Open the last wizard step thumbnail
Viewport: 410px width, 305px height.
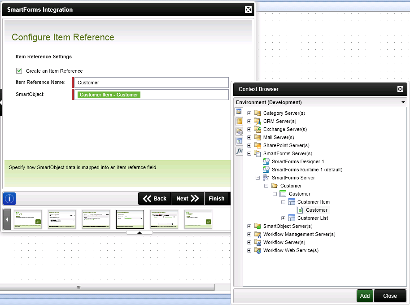click(198, 219)
